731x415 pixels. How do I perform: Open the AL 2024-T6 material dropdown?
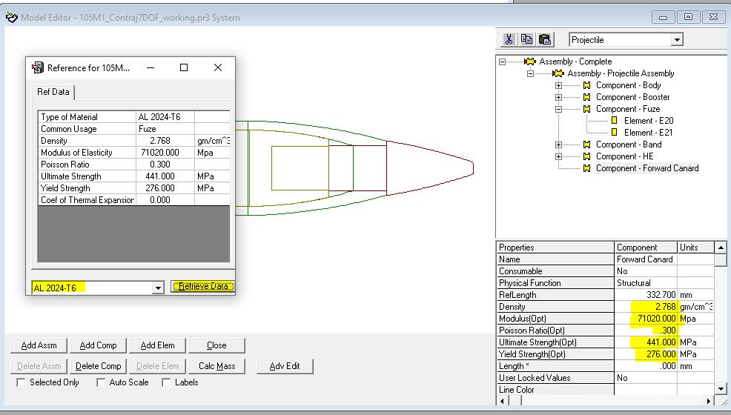pos(157,288)
